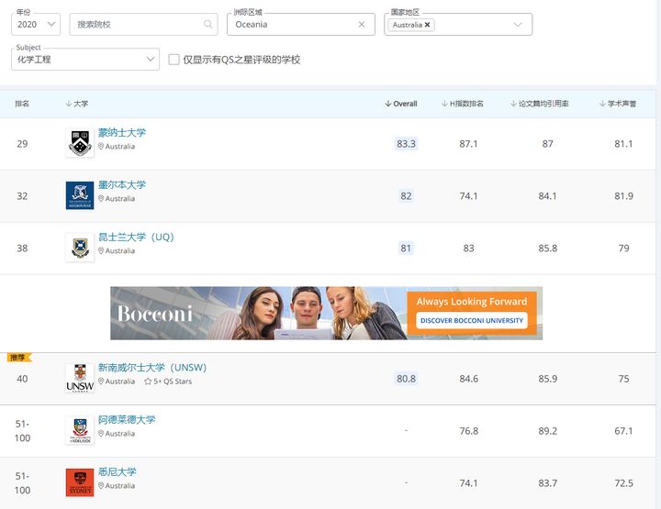
Task: Click the search magnifier icon
Action: click(207, 24)
